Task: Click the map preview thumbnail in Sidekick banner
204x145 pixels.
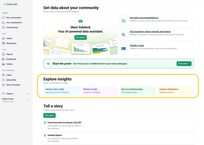Action: coord(47,44)
